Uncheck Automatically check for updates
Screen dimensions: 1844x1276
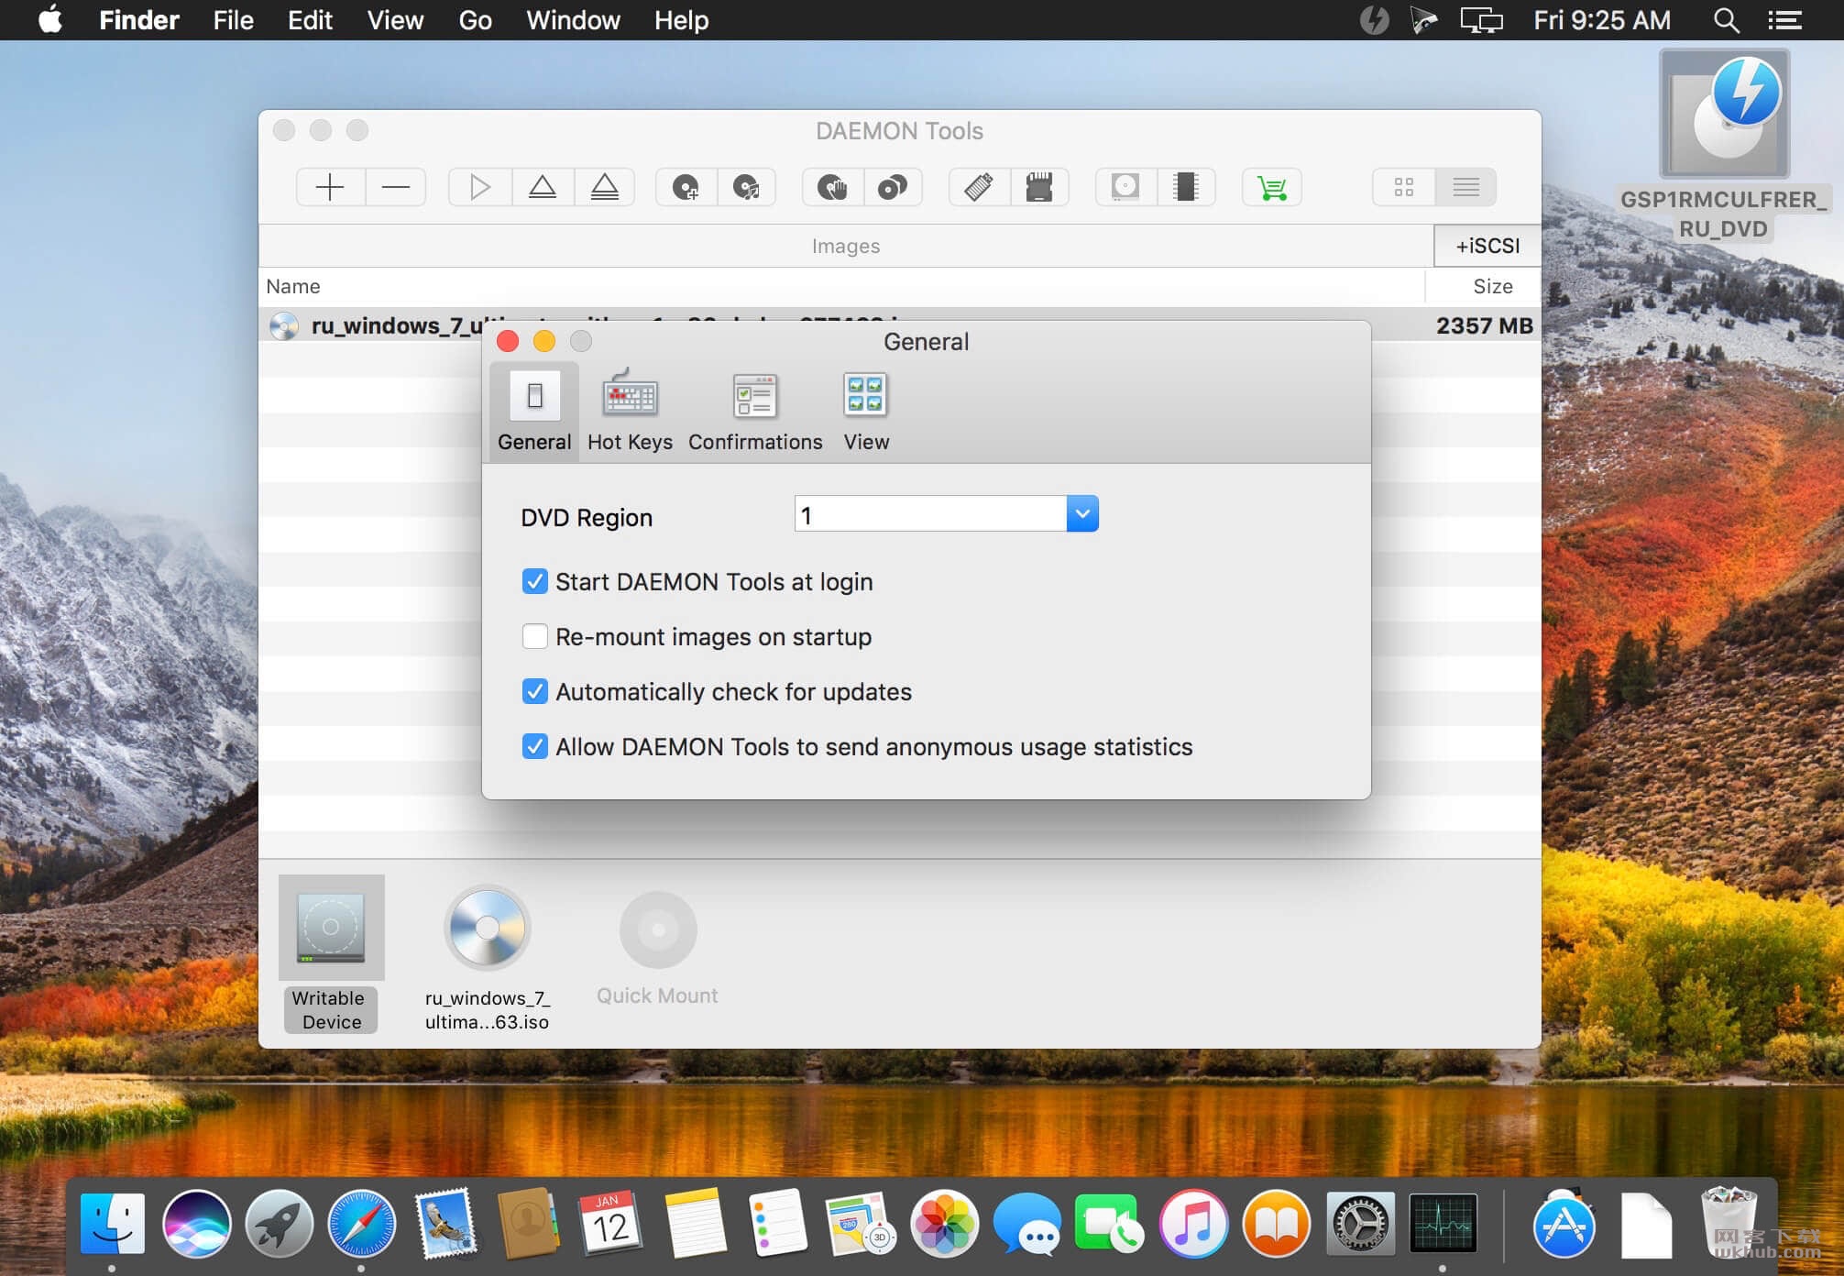[x=534, y=691]
